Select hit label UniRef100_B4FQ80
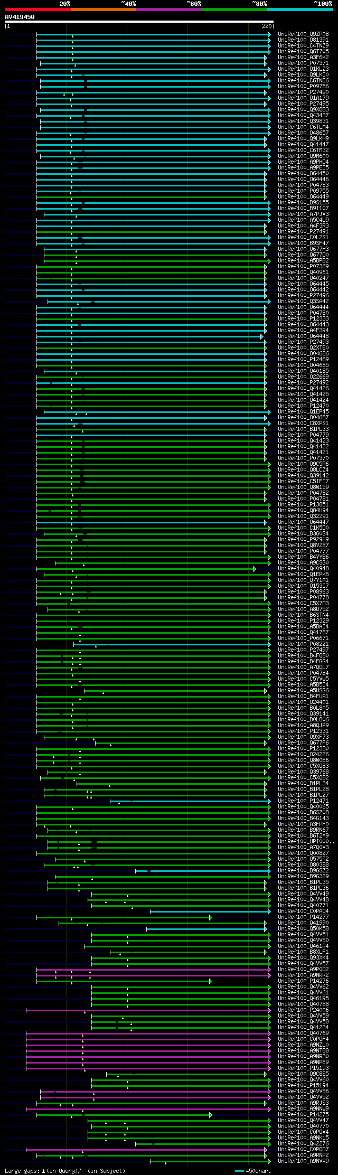Screen dimensions: 338x1175 303,656
